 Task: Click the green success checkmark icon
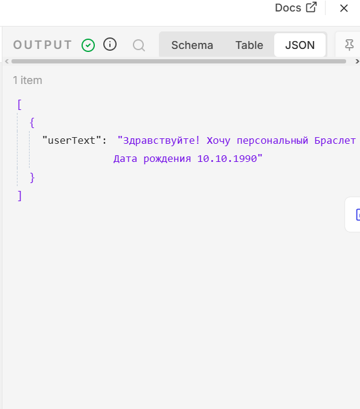tap(88, 45)
